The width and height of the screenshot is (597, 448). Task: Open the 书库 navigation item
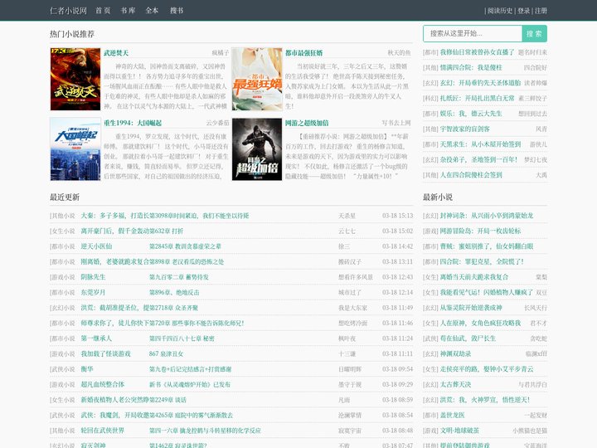128,11
